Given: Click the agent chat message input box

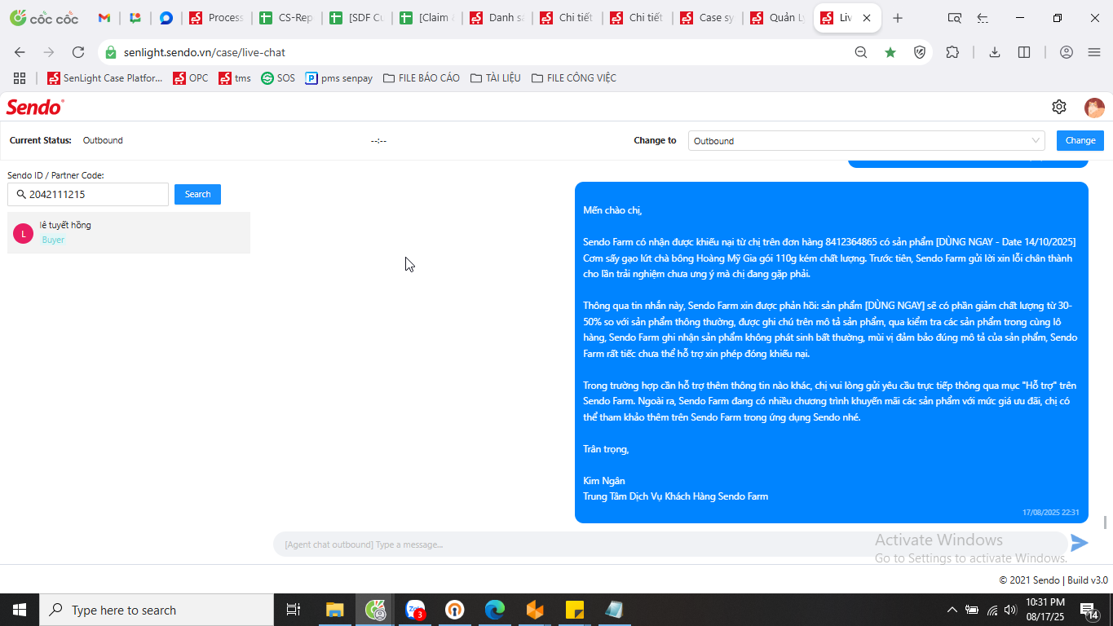Looking at the screenshot, I should (669, 544).
